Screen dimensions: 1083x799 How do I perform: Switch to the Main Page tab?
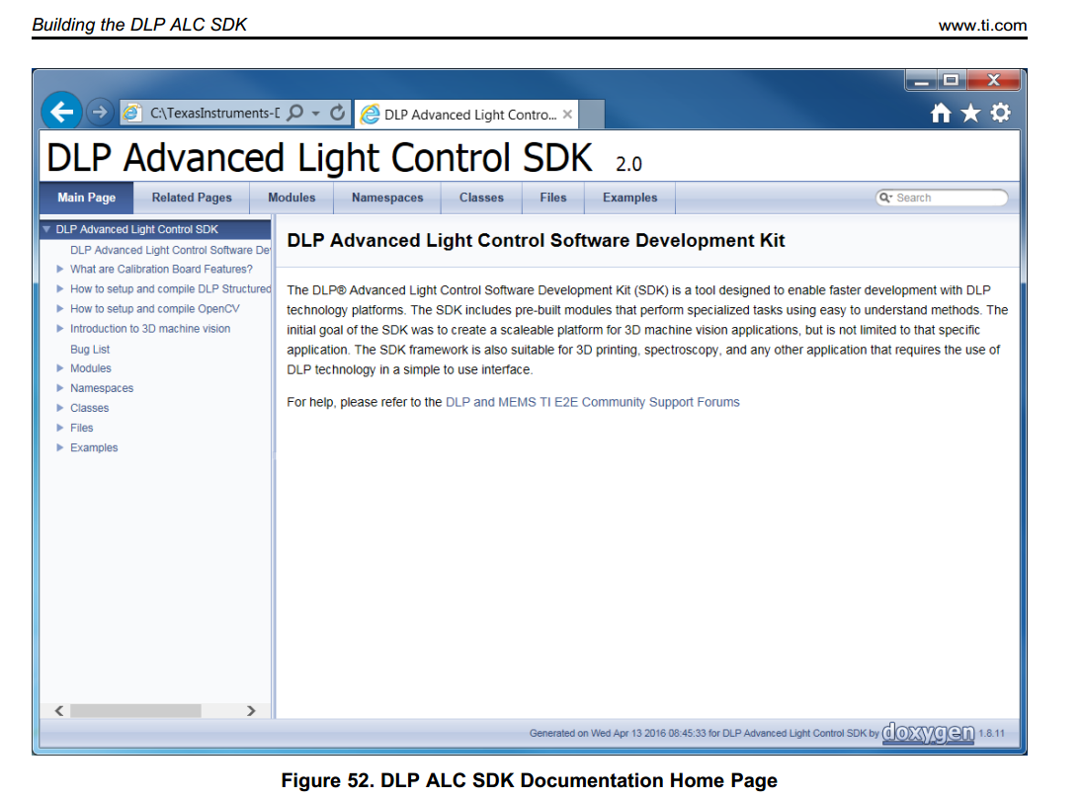point(86,198)
